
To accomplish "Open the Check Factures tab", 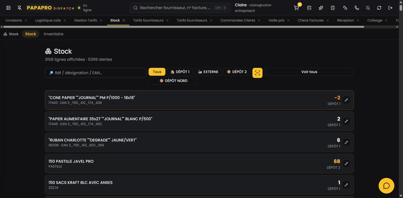I will point(311,20).
